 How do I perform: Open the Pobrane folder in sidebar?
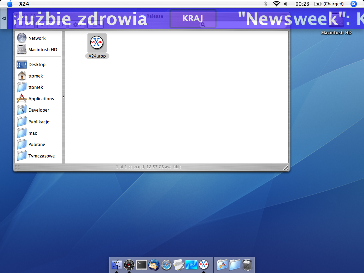click(x=37, y=145)
